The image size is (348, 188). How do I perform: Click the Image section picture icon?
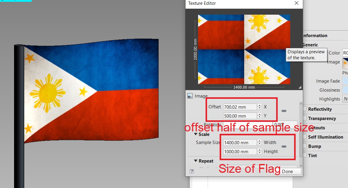coord(190,96)
